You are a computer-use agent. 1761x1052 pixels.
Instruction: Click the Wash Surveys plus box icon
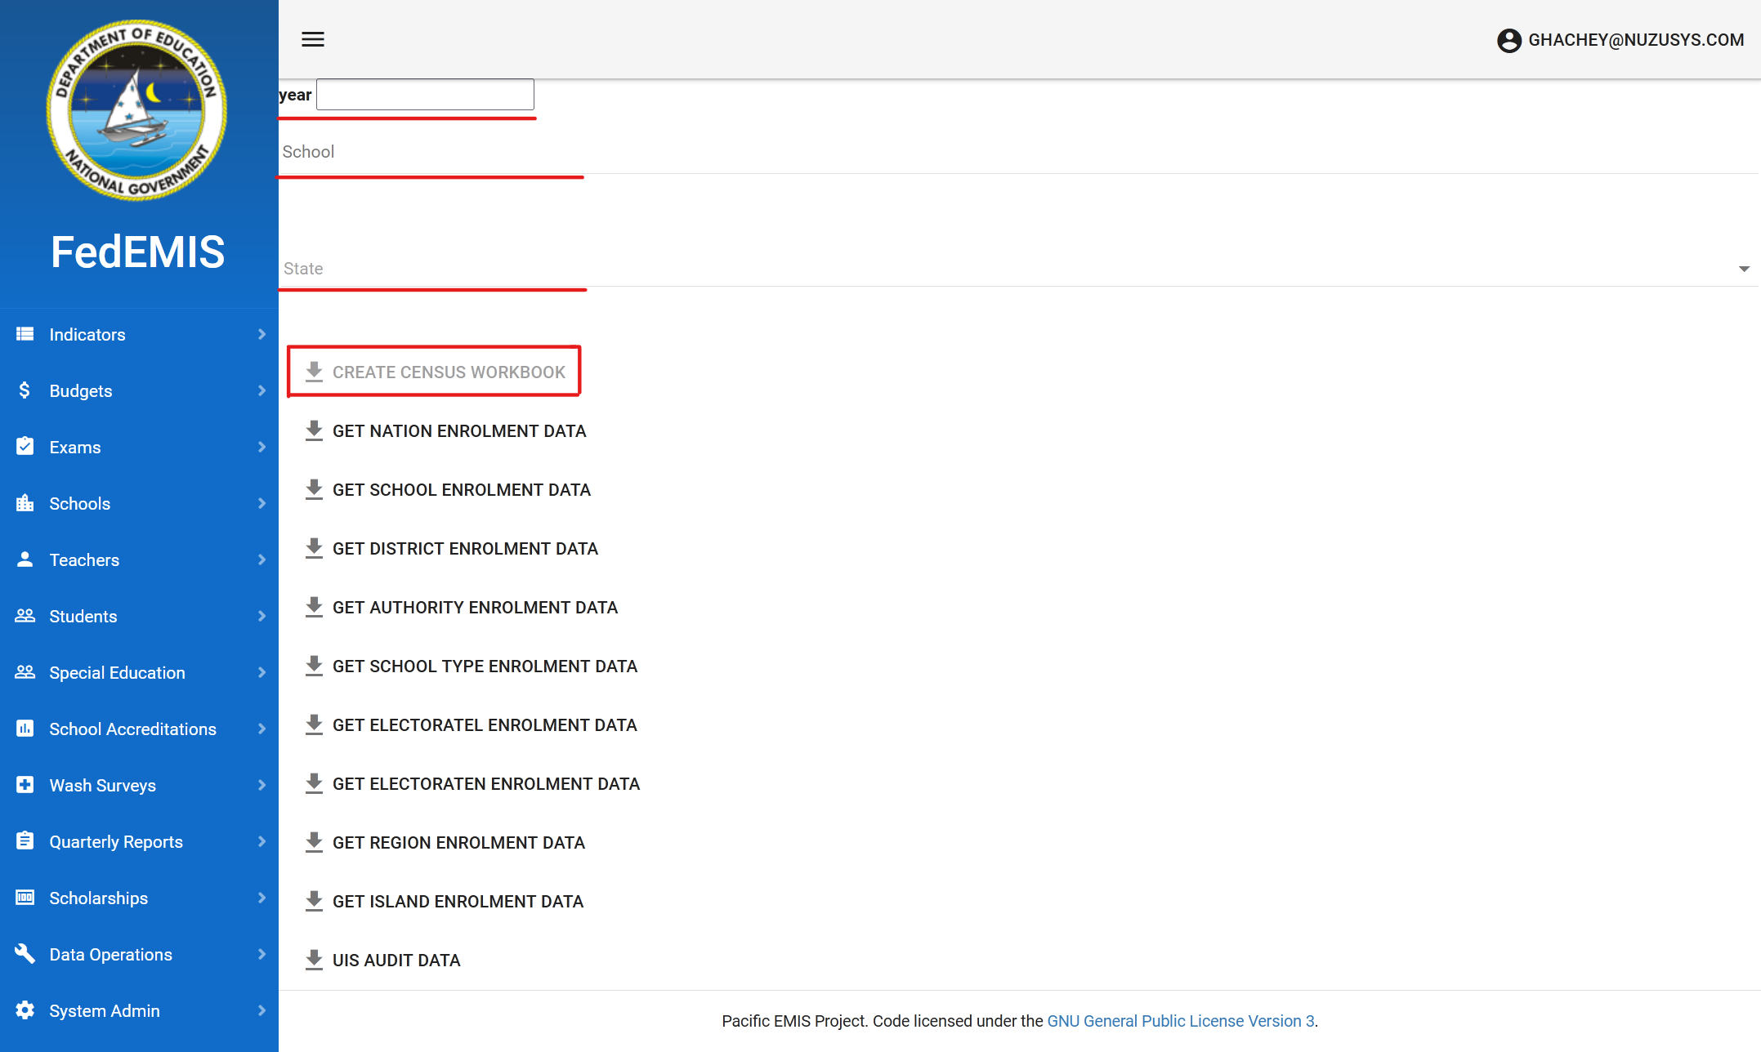coord(25,785)
